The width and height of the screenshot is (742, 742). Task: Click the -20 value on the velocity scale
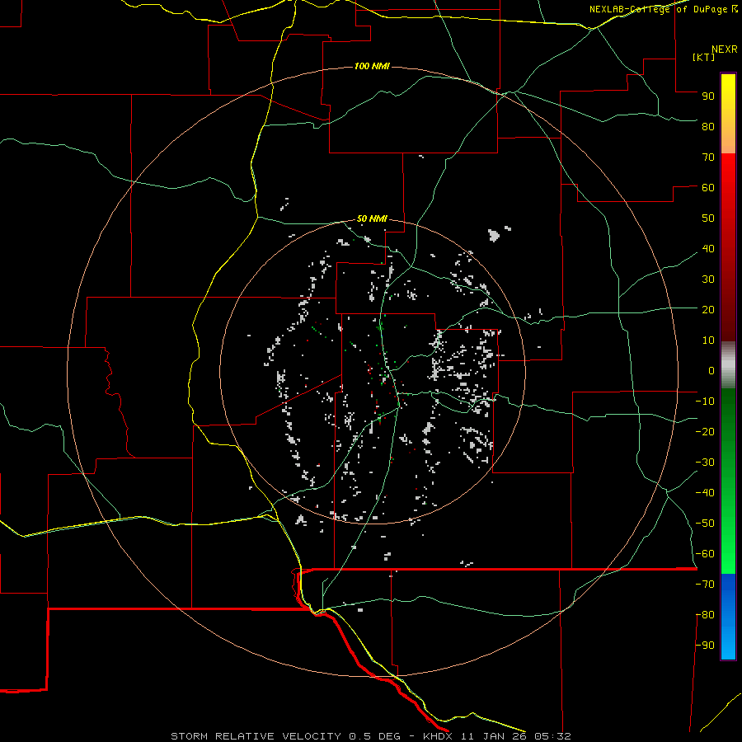705,431
